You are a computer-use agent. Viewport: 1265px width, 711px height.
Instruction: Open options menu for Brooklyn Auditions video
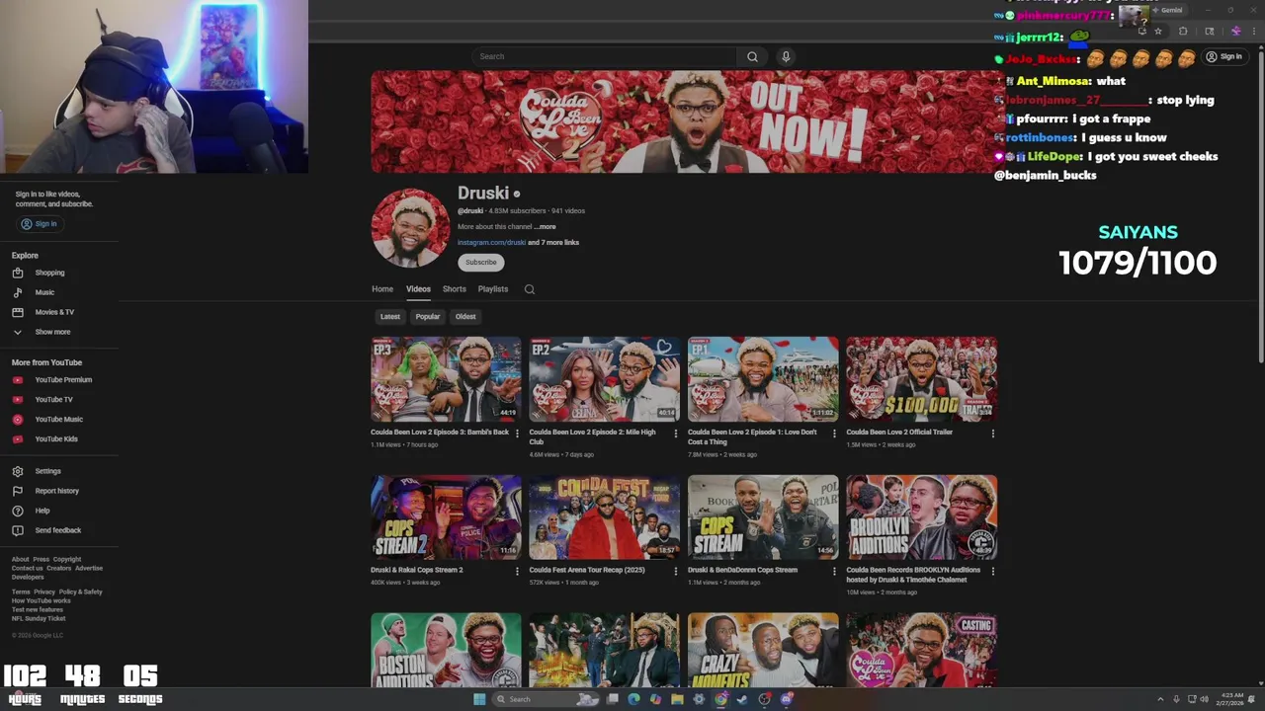click(x=992, y=571)
